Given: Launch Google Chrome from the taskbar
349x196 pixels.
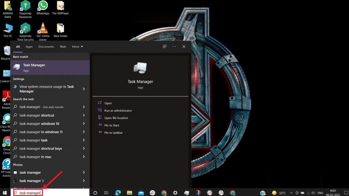Looking at the screenshot, I should (x=165, y=192).
